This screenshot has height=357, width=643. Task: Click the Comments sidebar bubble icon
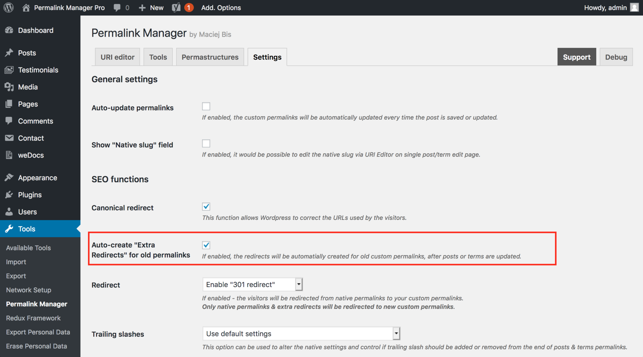pyautogui.click(x=9, y=121)
